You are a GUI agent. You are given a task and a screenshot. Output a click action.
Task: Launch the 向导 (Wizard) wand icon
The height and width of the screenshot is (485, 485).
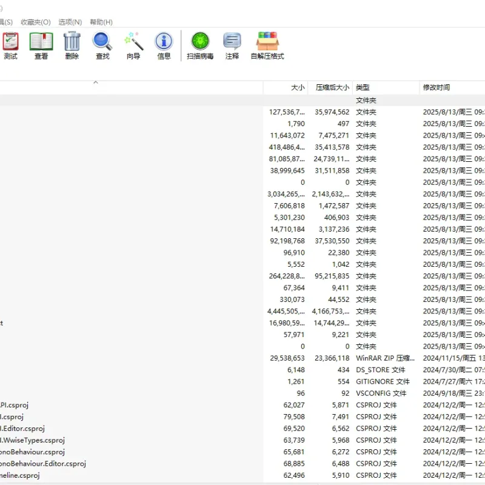click(x=133, y=46)
